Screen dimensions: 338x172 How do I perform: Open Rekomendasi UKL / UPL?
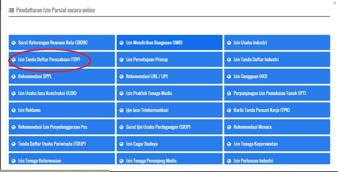[147, 77]
